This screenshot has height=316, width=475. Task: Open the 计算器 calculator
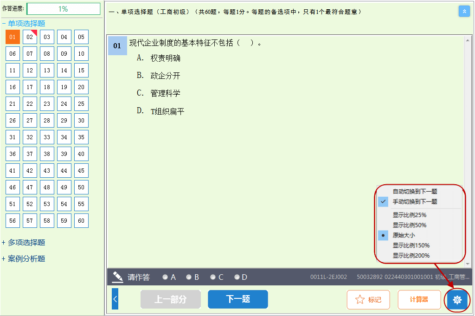point(419,299)
